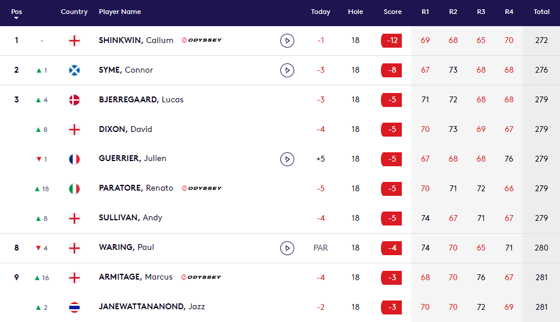
Task: Click England flag next to Shinkwin
Action: [x=74, y=41]
